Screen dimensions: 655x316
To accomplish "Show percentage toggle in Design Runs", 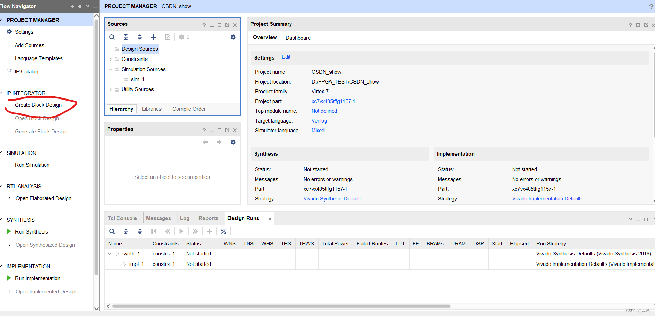I will pyautogui.click(x=223, y=231).
